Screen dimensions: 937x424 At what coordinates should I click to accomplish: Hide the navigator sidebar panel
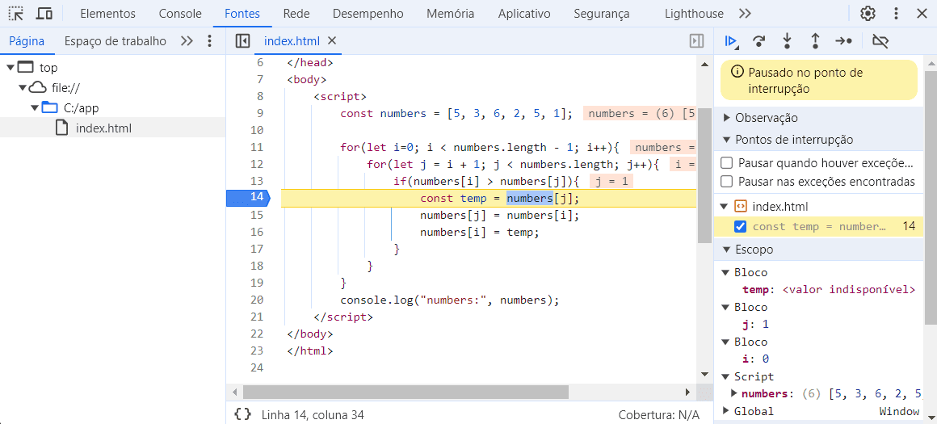point(242,41)
